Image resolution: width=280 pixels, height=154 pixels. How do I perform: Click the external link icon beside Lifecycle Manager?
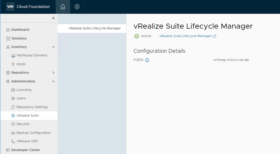pyautogui.click(x=215, y=36)
